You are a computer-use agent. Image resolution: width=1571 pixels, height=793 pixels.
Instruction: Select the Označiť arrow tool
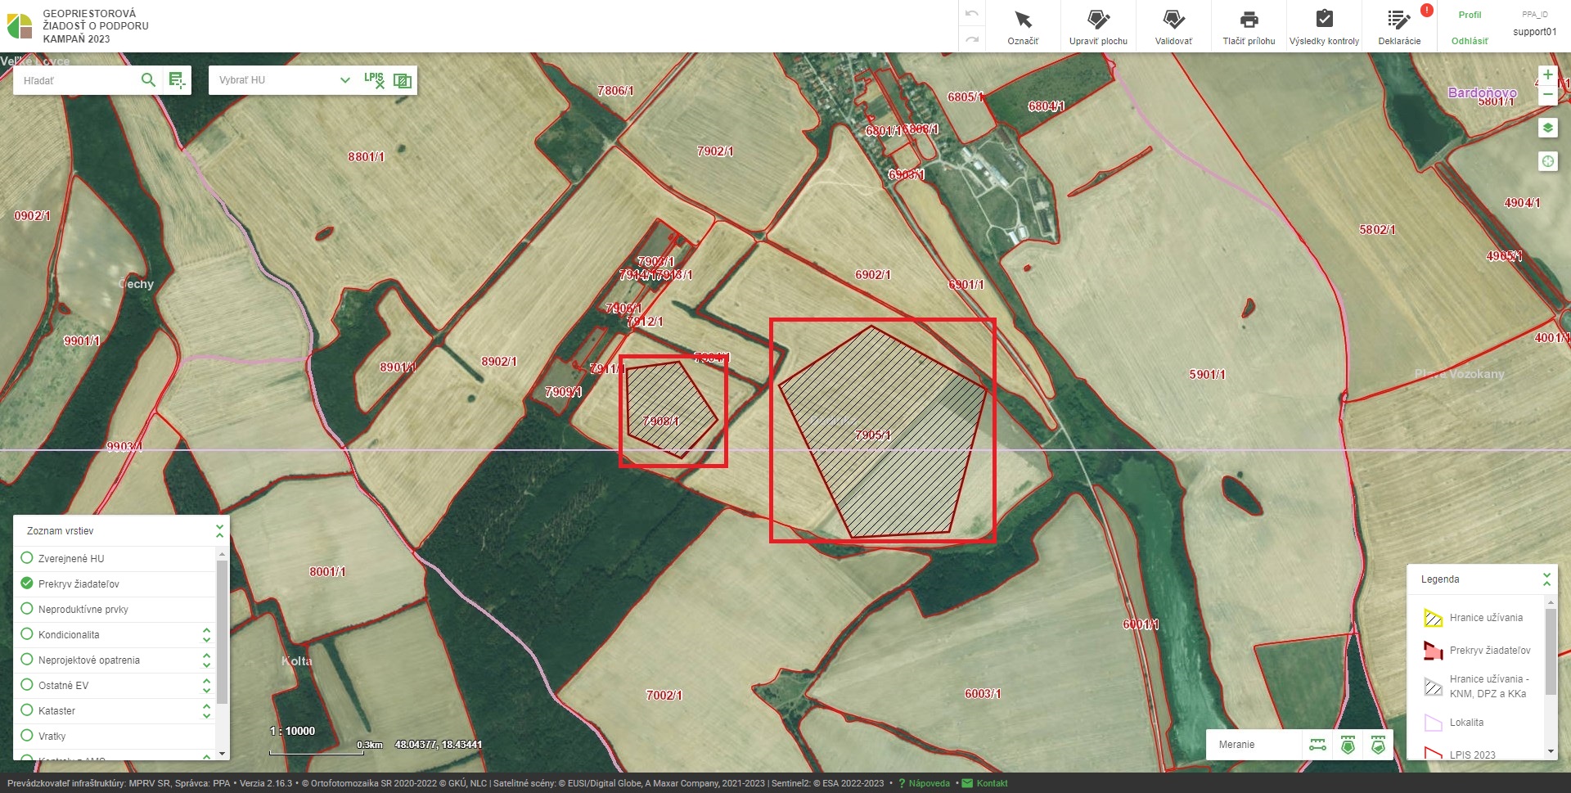click(1023, 27)
